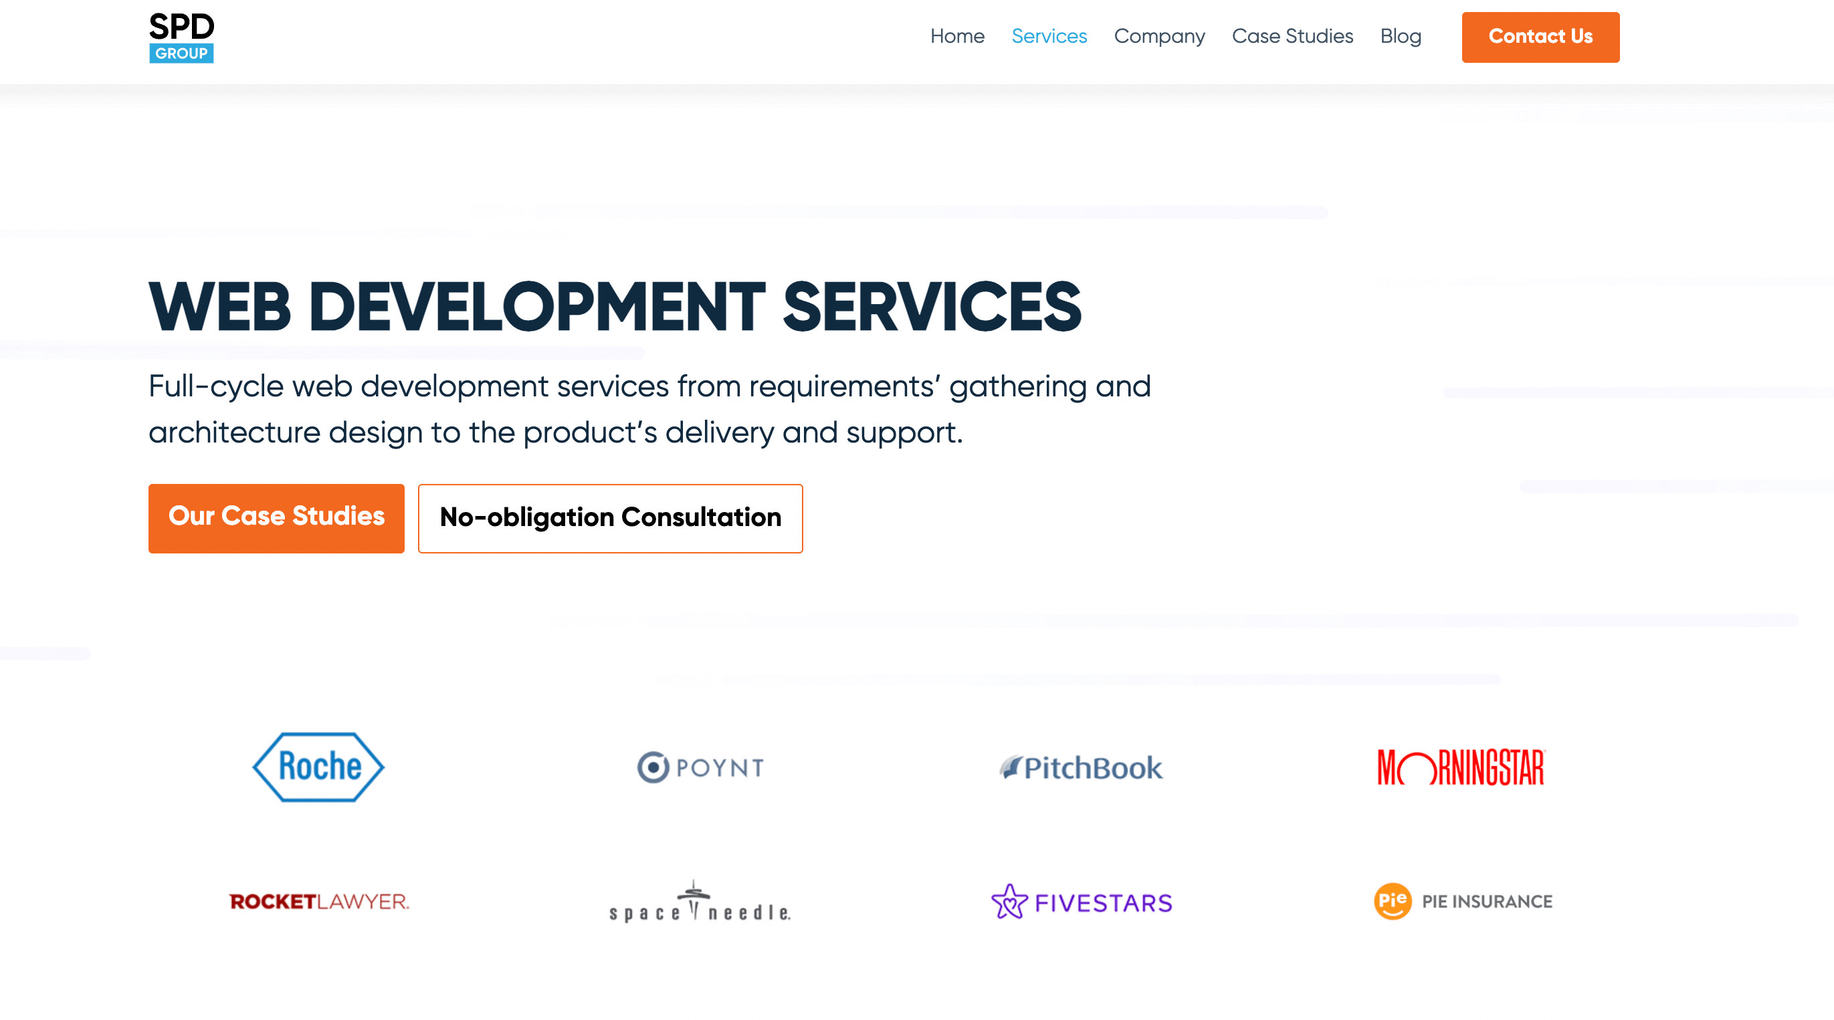Request a No-obligation Consultation
This screenshot has width=1834, height=1020.
[610, 518]
